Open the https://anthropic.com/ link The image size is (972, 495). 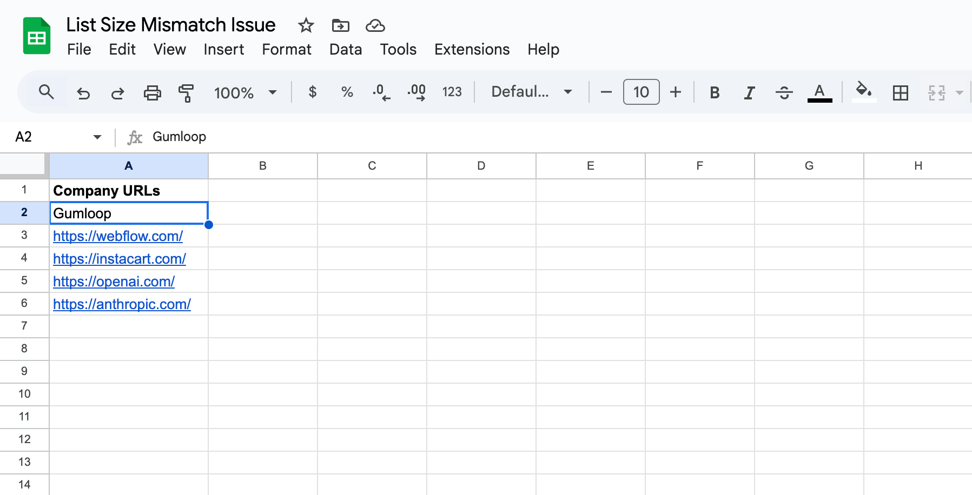[x=122, y=304]
